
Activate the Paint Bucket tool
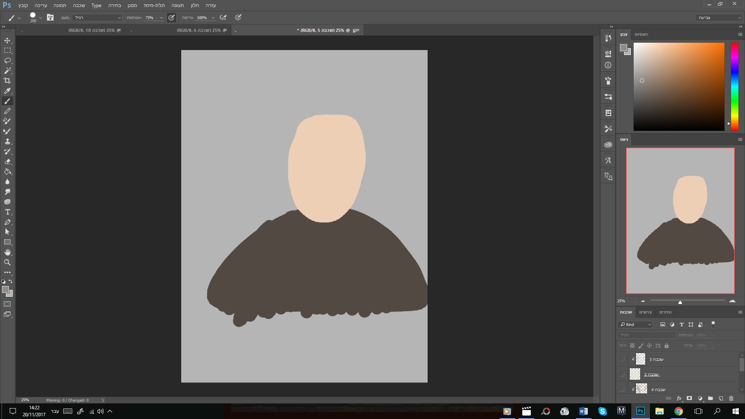pyautogui.click(x=7, y=172)
